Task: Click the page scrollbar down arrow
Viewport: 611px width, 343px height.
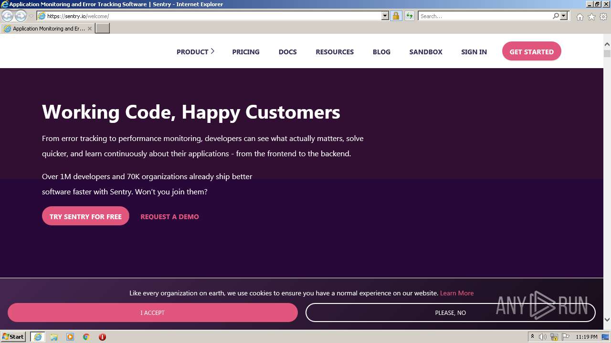Action: click(607, 320)
